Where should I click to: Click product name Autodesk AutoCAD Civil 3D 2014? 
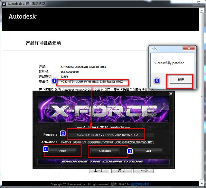[x=83, y=67]
